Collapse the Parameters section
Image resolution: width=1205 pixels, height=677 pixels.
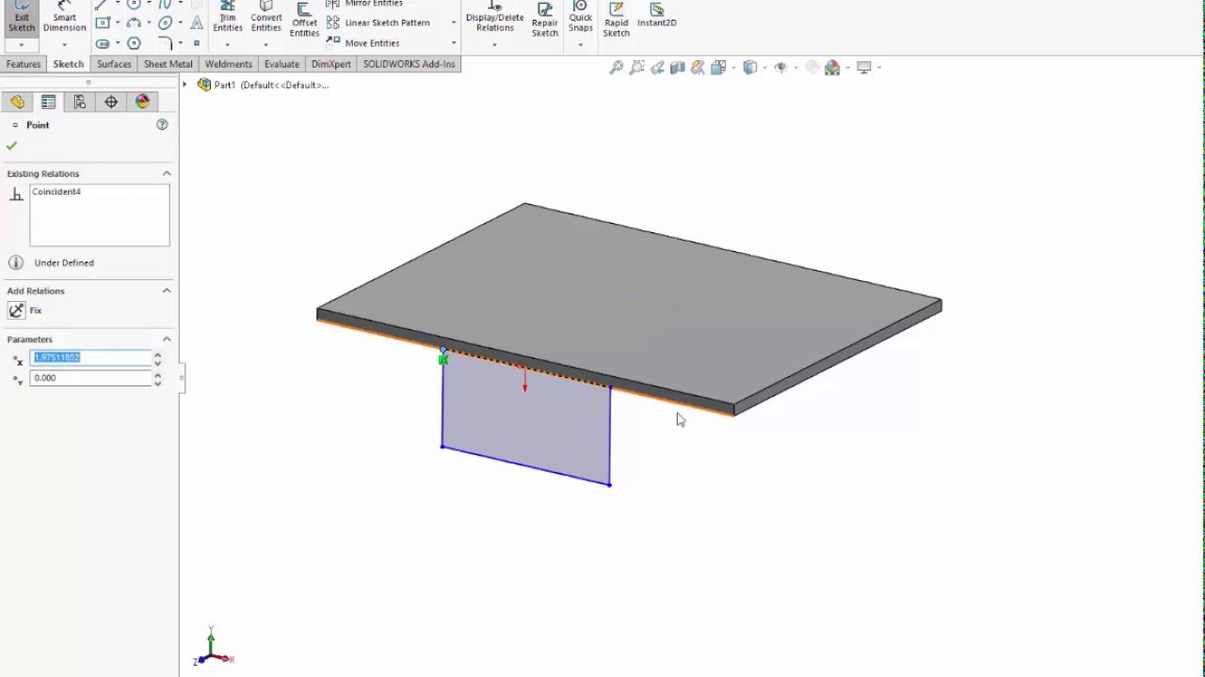tap(167, 338)
